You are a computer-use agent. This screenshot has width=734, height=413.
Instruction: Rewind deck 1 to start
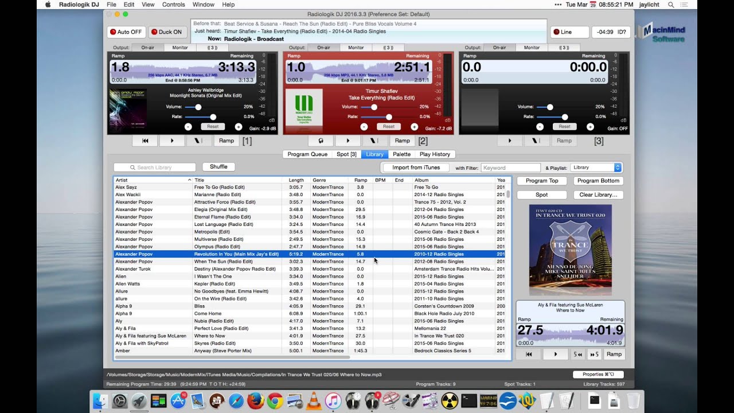coord(146,141)
